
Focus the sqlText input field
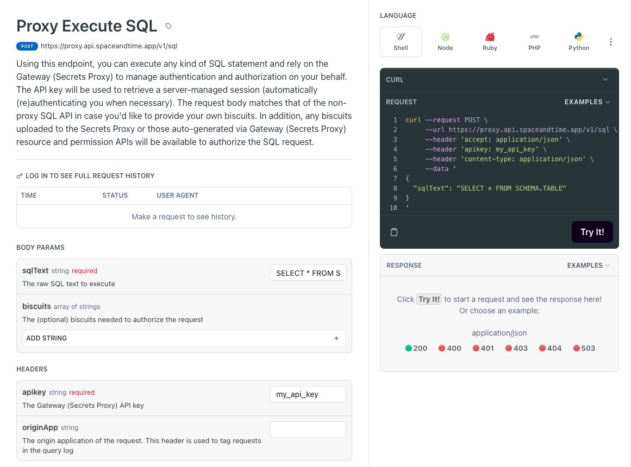click(x=308, y=273)
